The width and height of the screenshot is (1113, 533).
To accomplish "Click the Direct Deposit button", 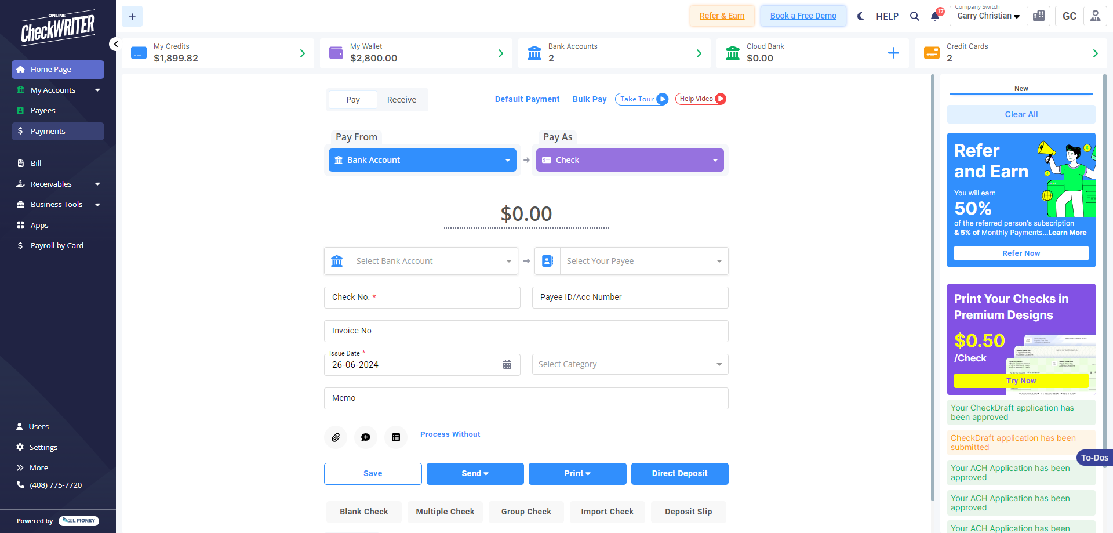I will pos(679,474).
